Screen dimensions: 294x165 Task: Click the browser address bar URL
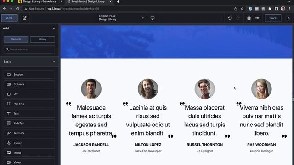point(73,9)
